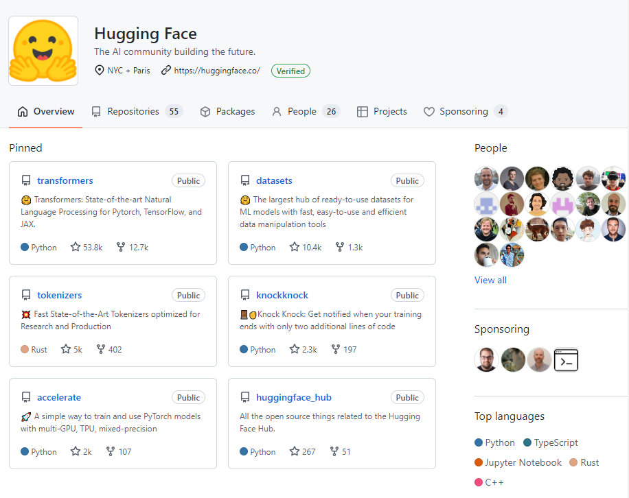Open the Repositories tab
The width and height of the screenshot is (629, 498).
point(137,111)
